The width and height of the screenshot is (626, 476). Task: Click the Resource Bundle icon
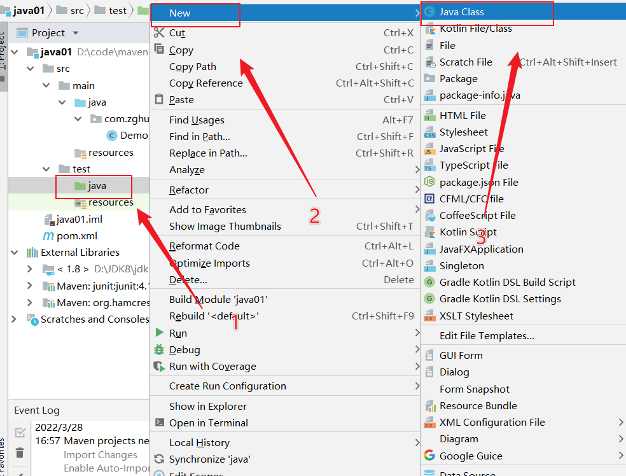pyautogui.click(x=430, y=406)
